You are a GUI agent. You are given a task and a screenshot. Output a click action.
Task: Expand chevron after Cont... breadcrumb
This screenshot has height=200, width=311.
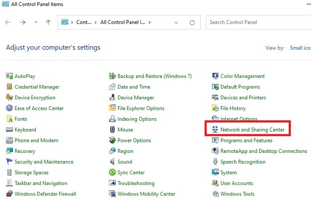96,22
